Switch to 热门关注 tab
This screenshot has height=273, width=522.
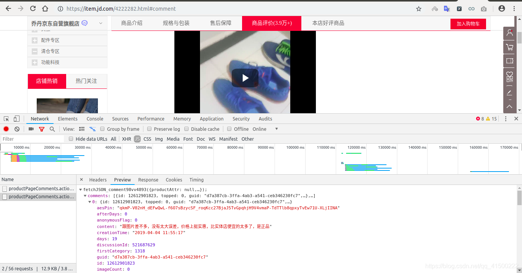tap(86, 81)
